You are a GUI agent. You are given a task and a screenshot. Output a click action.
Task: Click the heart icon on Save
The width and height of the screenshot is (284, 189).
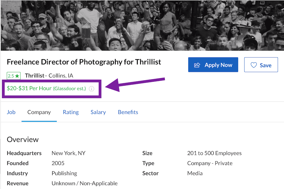point(253,65)
